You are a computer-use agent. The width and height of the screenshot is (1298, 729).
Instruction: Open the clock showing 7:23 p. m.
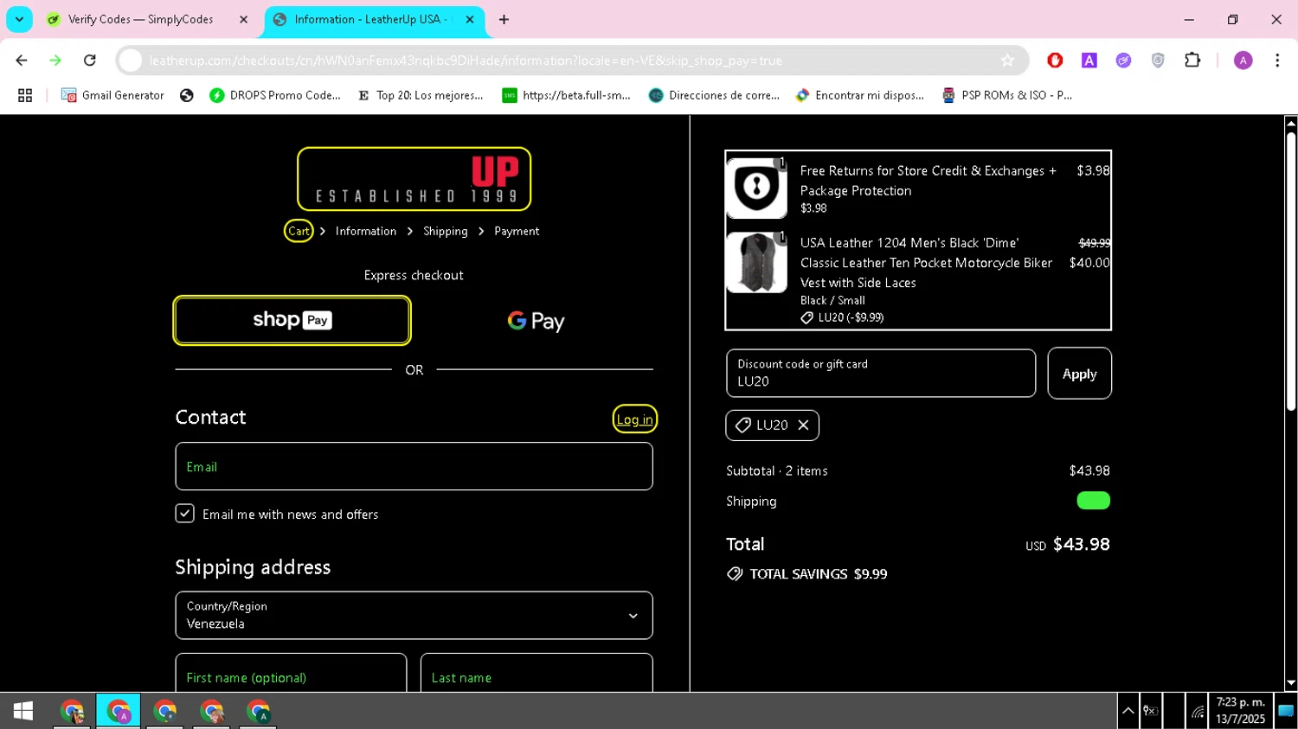(1240, 711)
